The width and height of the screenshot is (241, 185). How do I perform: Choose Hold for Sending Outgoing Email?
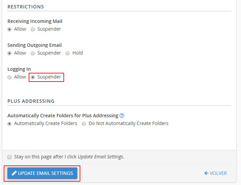pyautogui.click(x=68, y=53)
